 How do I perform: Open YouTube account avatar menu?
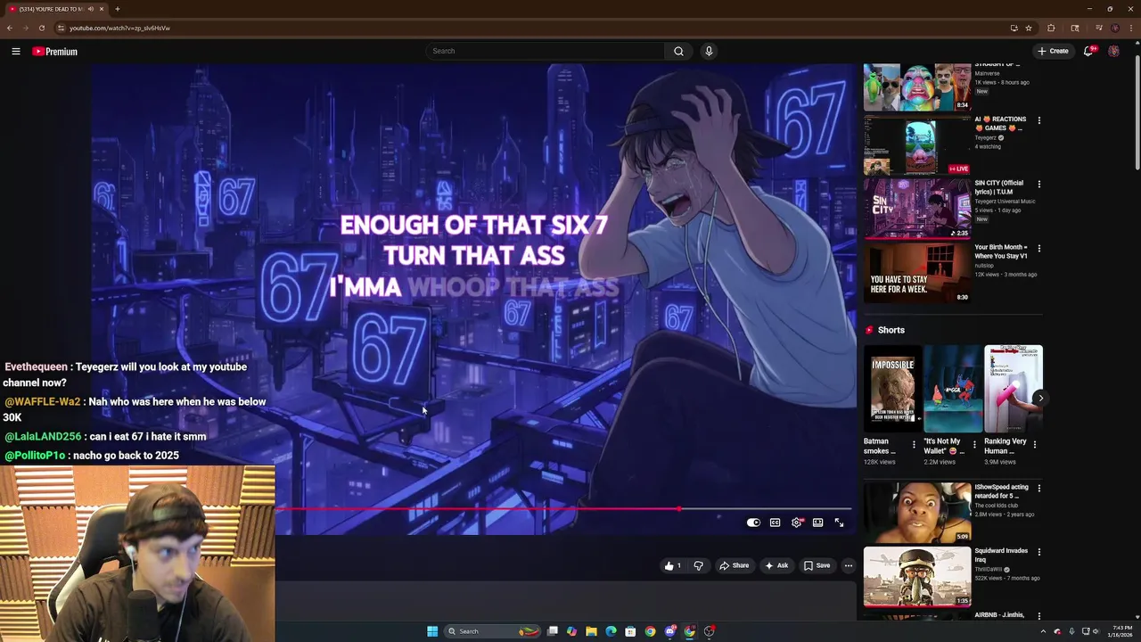point(1113,51)
